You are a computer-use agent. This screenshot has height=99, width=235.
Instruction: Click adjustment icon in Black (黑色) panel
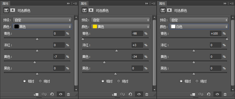coord(6,10)
